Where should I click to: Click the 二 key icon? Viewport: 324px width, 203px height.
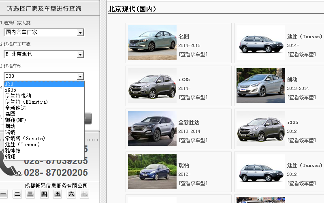(17, 194)
